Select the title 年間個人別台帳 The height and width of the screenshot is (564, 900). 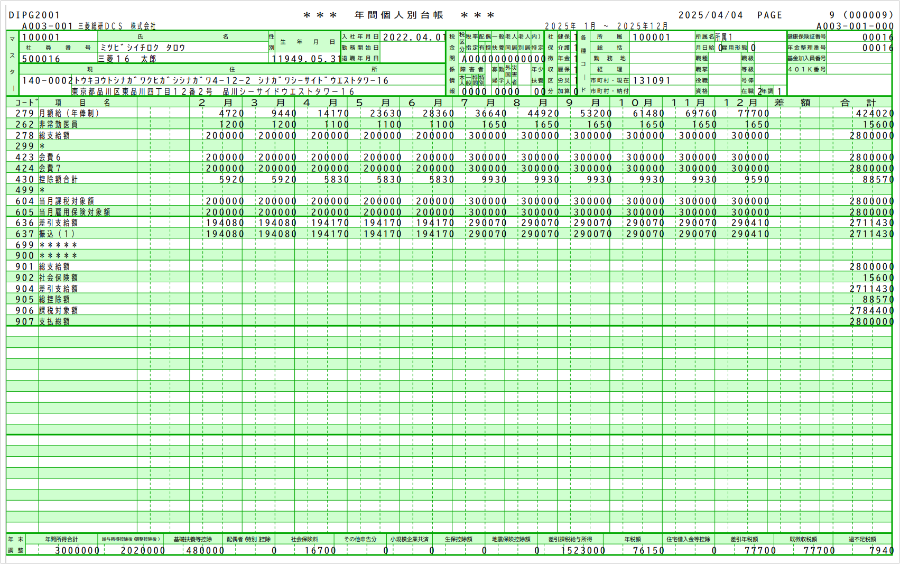coord(399,15)
